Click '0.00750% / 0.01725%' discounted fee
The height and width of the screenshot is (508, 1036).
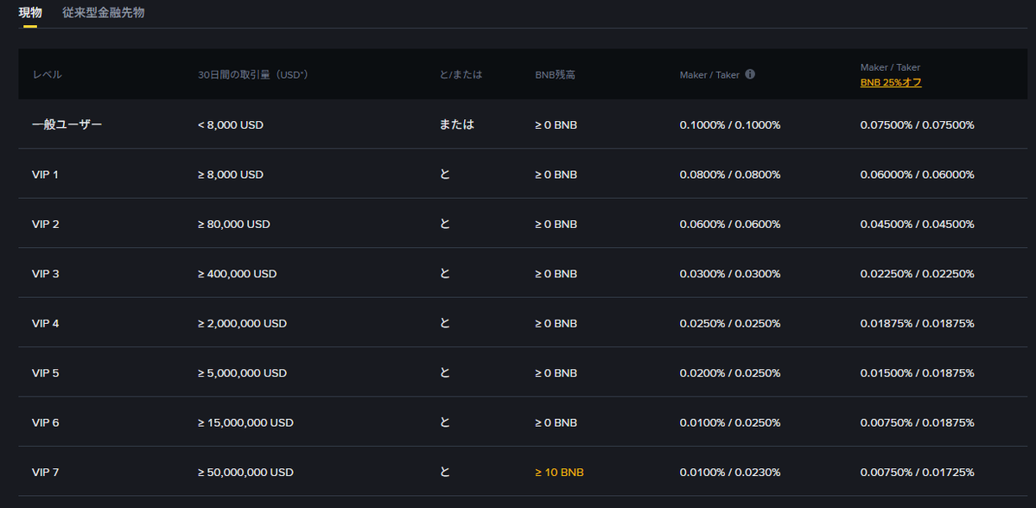pos(917,473)
